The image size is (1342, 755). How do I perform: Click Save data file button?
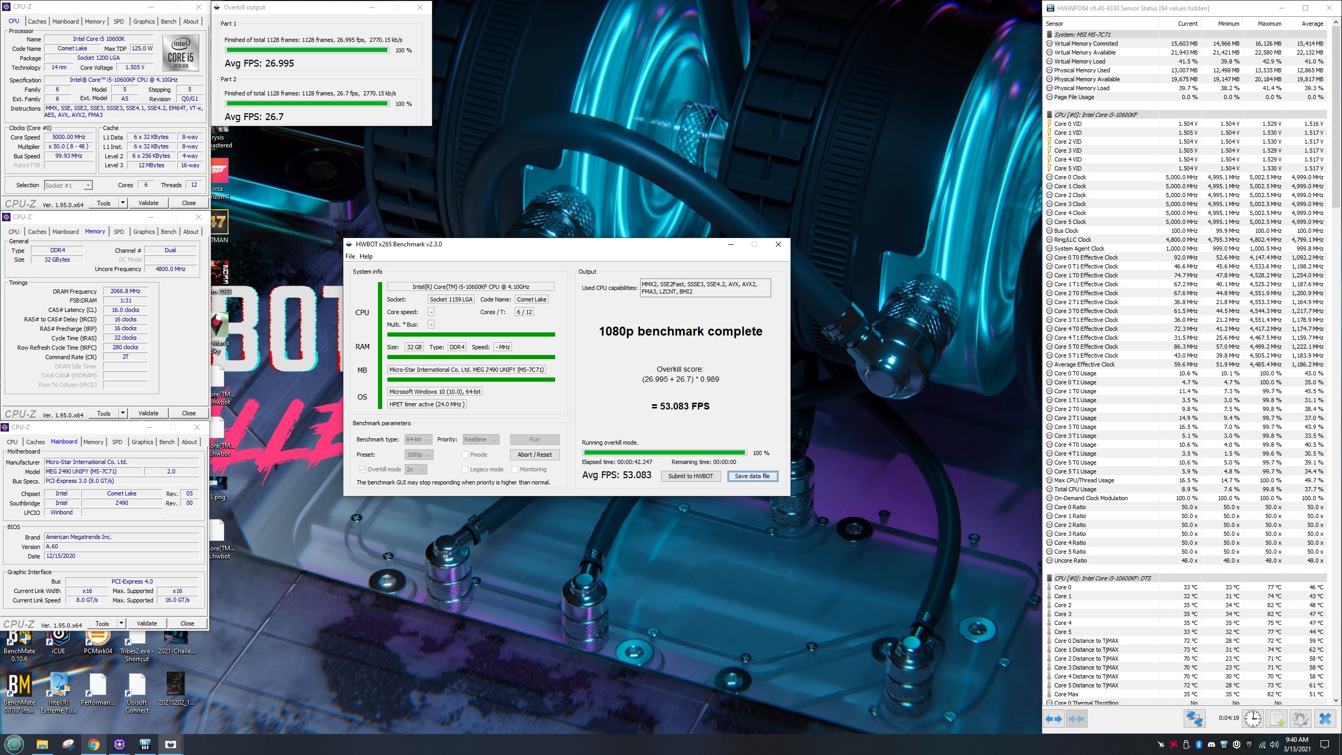tap(752, 476)
